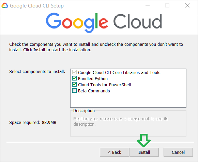Viewport: 198px width, 162px height.
Task: Uncheck the Bundled Python checkbox
Action: (74, 78)
